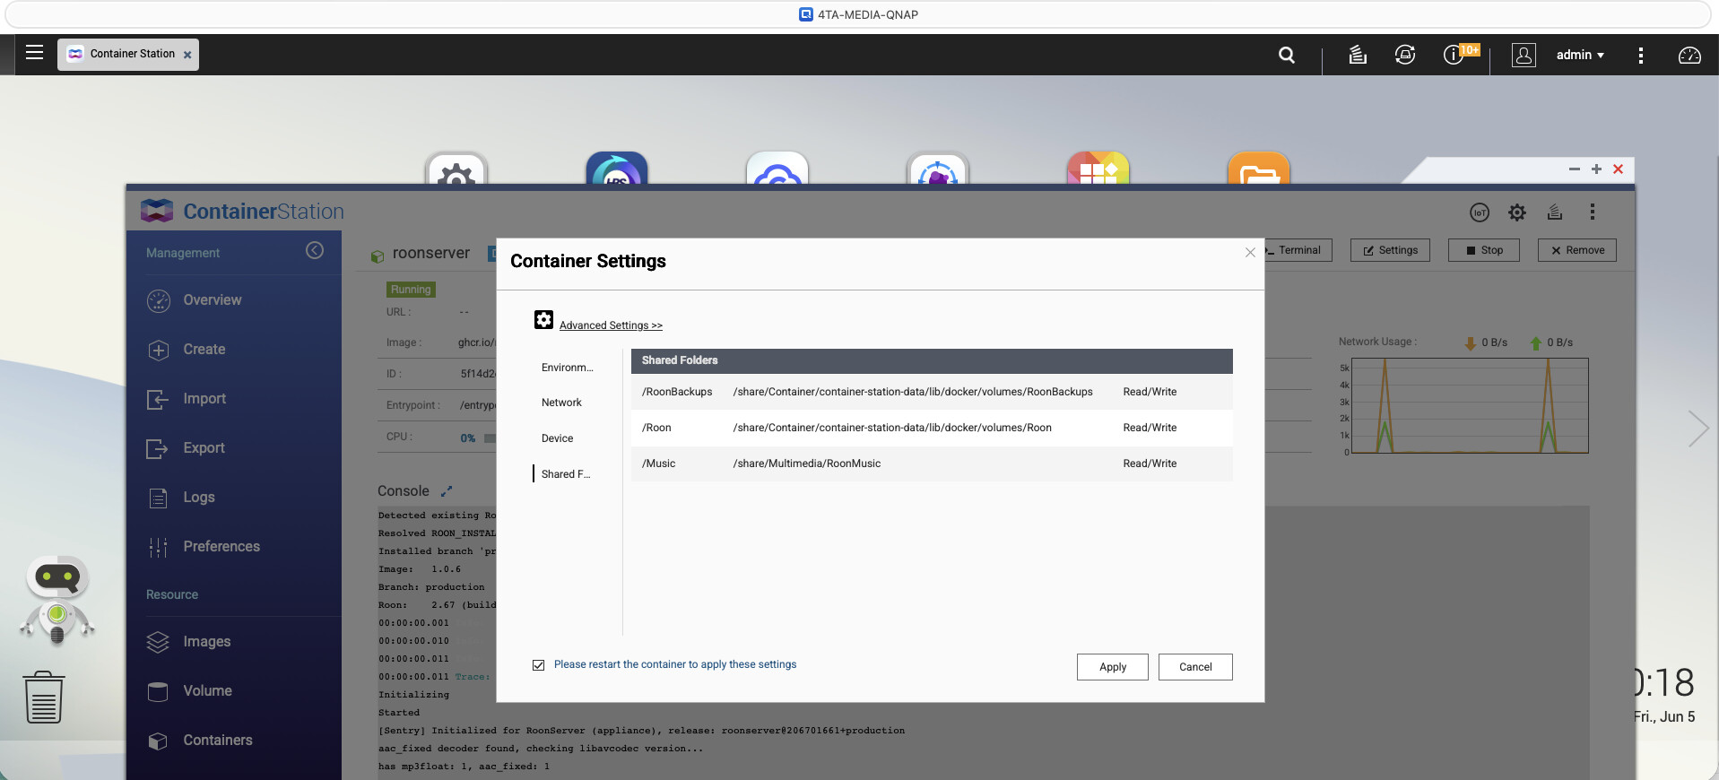Click the search magnifier in top bar

coord(1287,55)
